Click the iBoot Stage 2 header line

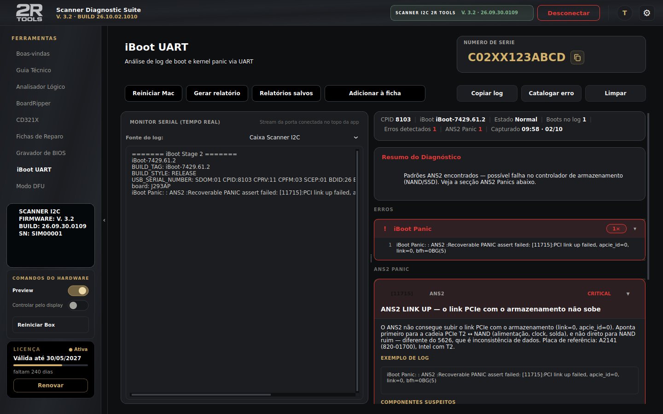[x=184, y=154]
